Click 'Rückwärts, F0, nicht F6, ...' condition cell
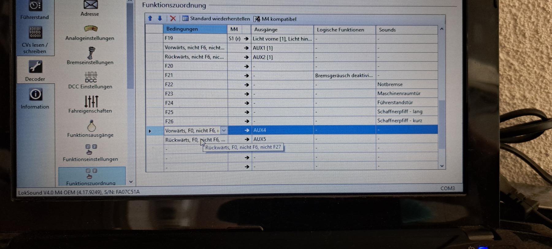552x249 pixels. [195, 140]
